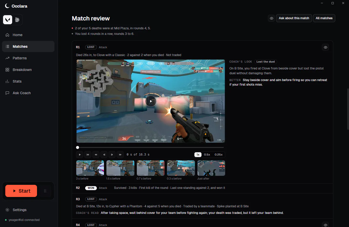Image resolution: width=349 pixels, height=227 pixels.
Task: Select the '3 s before' thumbnail
Action: [90, 168]
